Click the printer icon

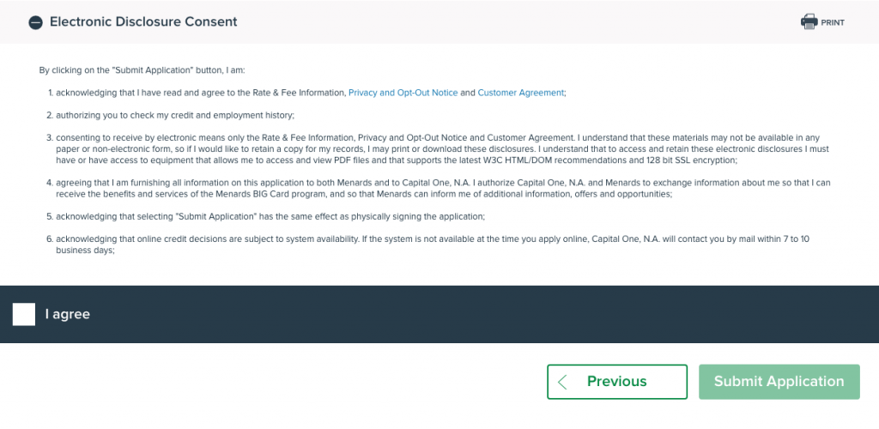pyautogui.click(x=809, y=21)
